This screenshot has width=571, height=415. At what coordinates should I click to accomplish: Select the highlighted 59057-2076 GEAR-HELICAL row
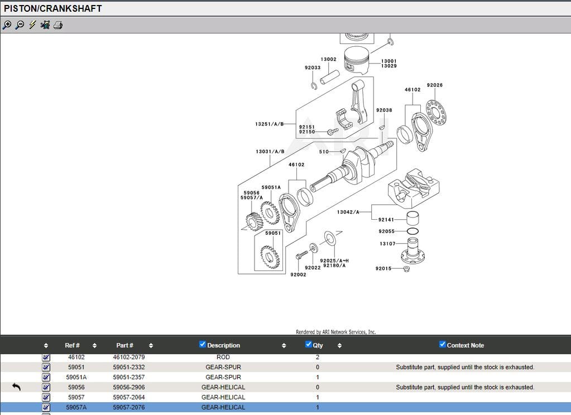(x=223, y=407)
